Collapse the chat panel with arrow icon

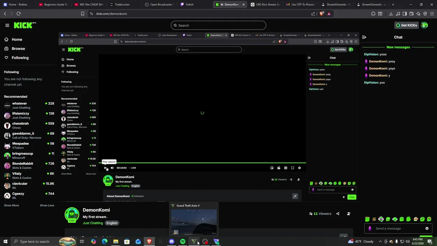point(364,37)
